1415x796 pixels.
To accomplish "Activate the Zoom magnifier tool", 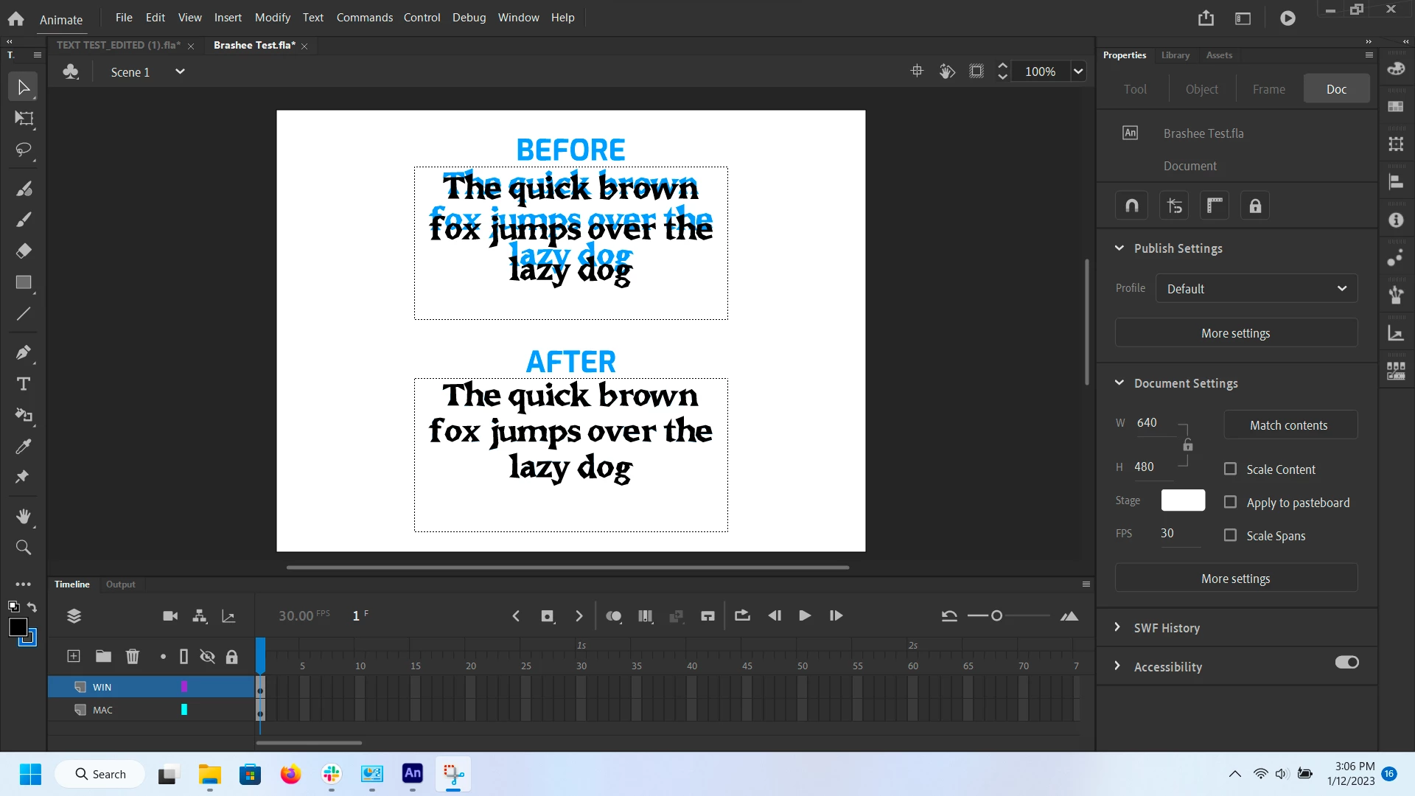I will point(24,547).
